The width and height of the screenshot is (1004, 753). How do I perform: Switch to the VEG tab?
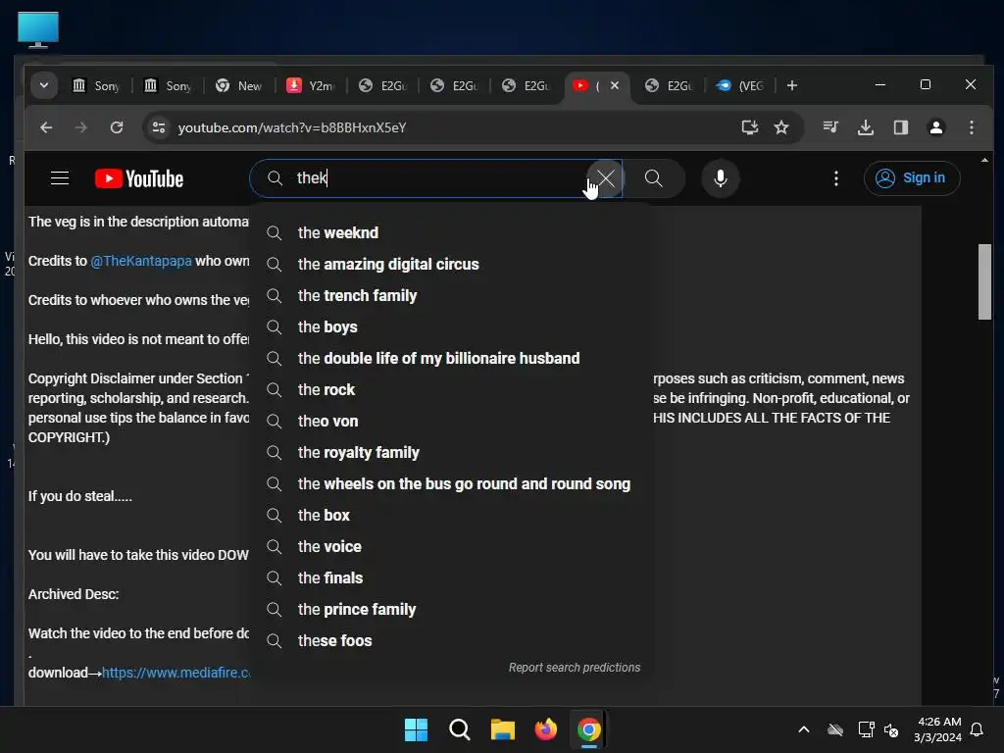tap(739, 85)
